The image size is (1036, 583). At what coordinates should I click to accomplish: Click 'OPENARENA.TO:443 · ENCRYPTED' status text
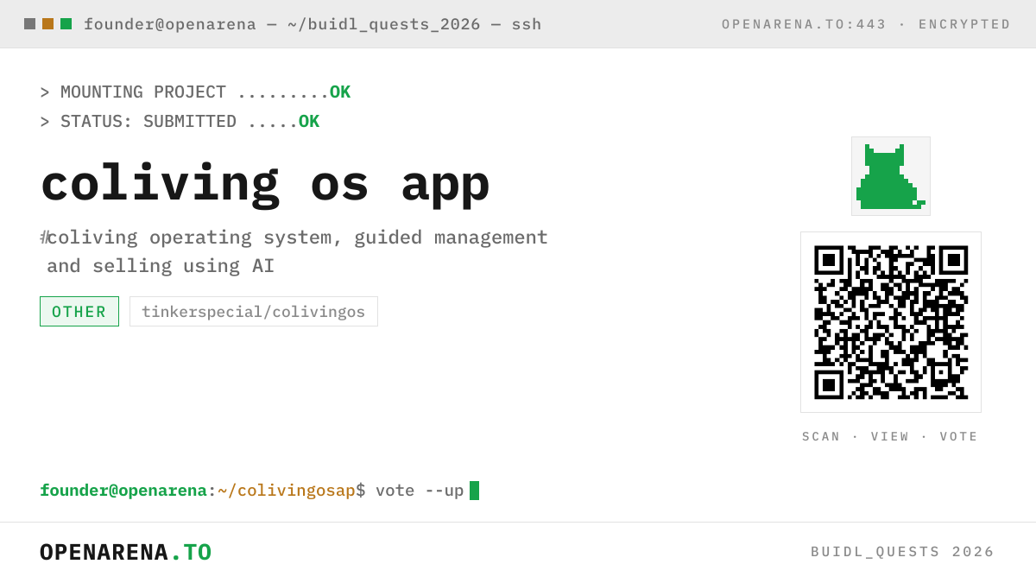coord(866,24)
